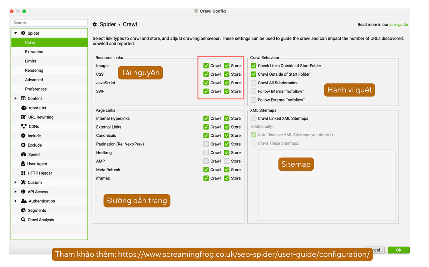Click the Search field in sidebar

(49, 23)
